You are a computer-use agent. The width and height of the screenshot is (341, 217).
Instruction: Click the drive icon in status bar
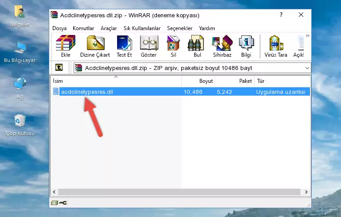(x=55, y=203)
